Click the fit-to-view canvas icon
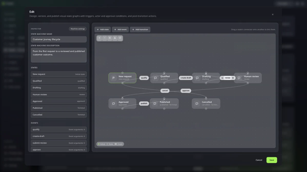Screen dimensions: 307x172 click(x=110, y=38)
